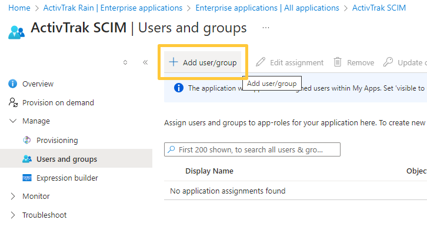The width and height of the screenshot is (427, 243).
Task: Click the trash can Remove icon
Action: coord(338,62)
